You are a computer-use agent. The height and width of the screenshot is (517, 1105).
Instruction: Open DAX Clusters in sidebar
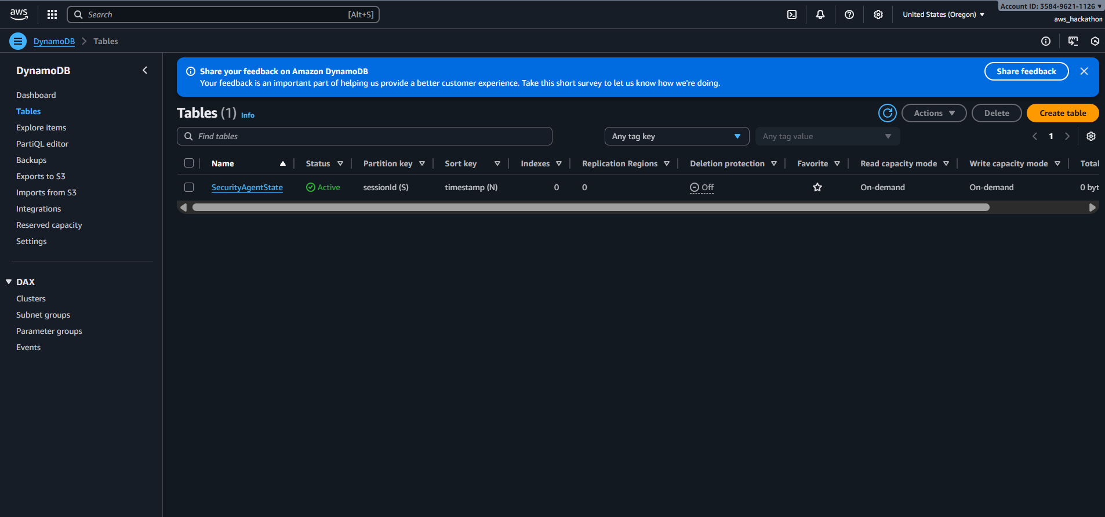coord(31,298)
